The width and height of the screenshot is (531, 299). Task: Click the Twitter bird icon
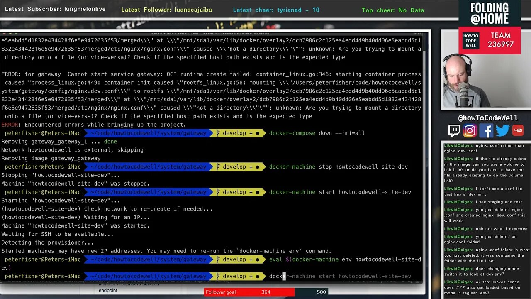pyautogui.click(x=502, y=131)
